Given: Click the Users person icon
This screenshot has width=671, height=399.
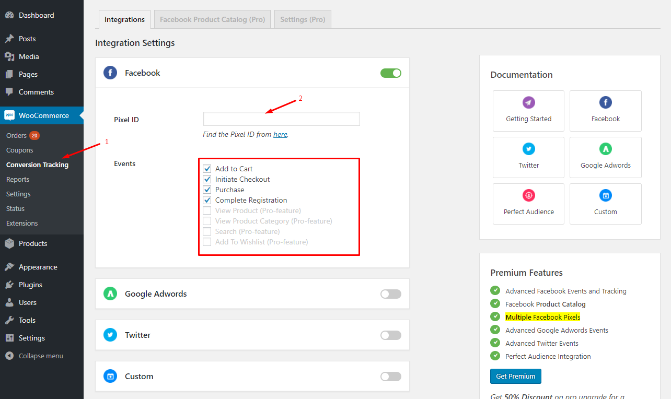Looking at the screenshot, I should [x=9, y=302].
